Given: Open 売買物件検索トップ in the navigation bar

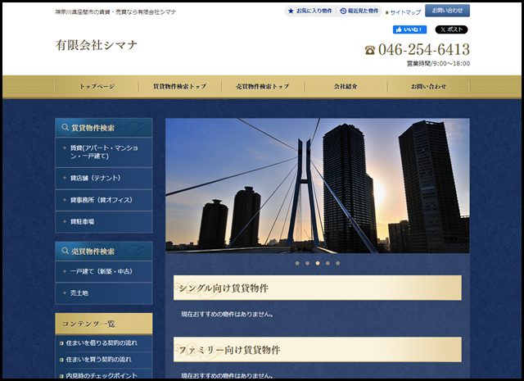Looking at the screenshot, I should point(263,86).
